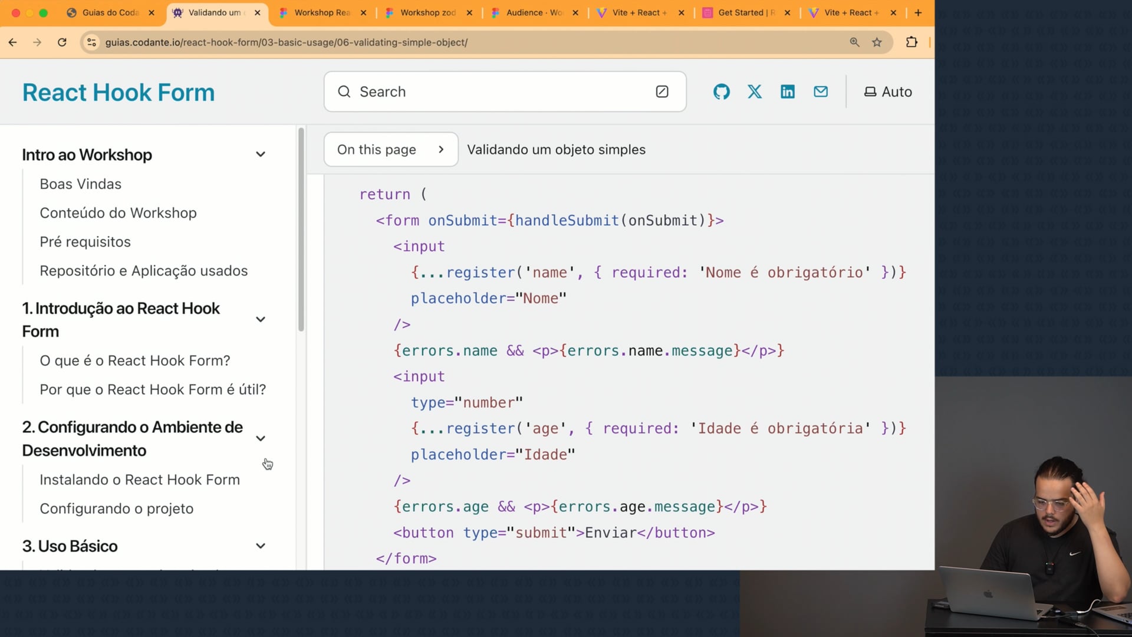Collapse the Introdução ao React Hook Form section
This screenshot has width=1132, height=637.
tap(261, 320)
